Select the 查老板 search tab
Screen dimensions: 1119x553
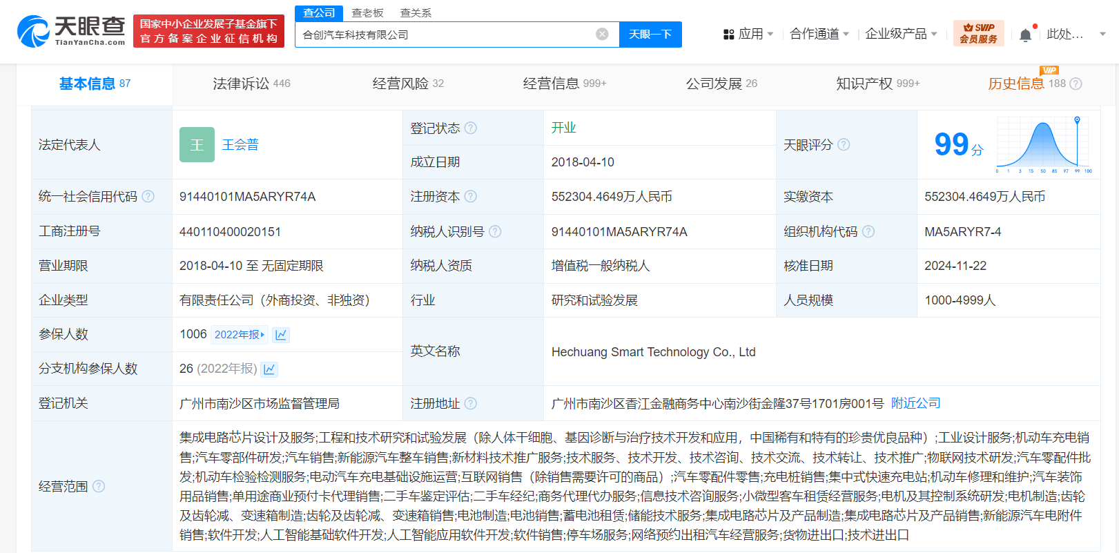(x=367, y=13)
